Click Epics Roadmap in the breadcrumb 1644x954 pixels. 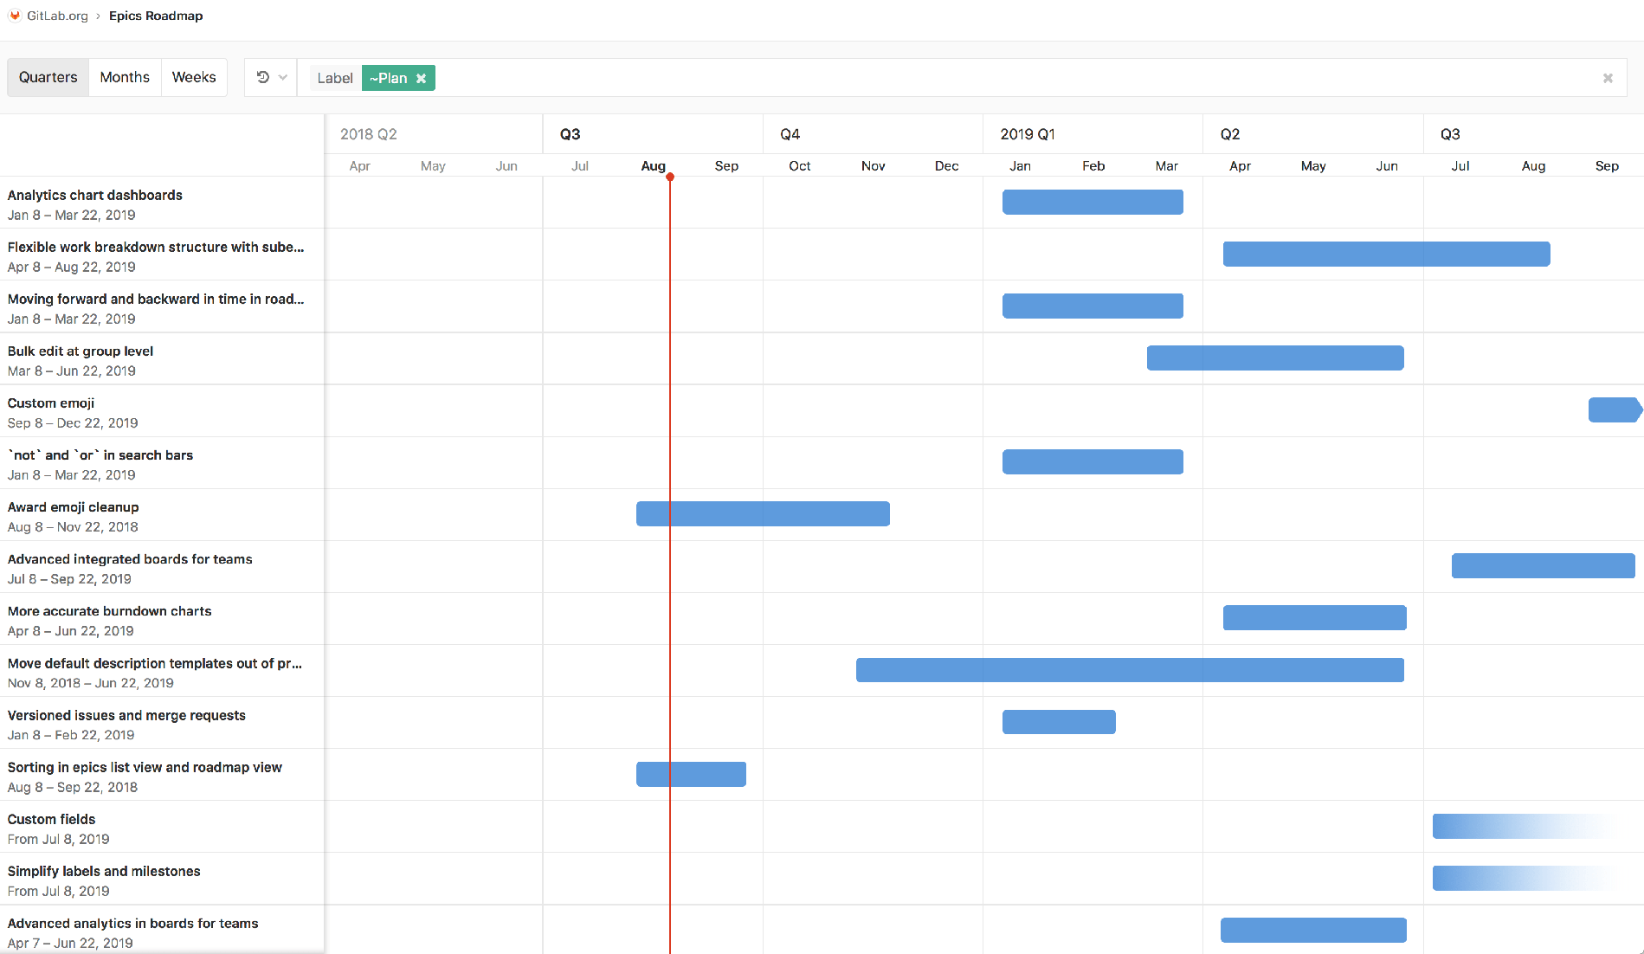click(x=156, y=15)
